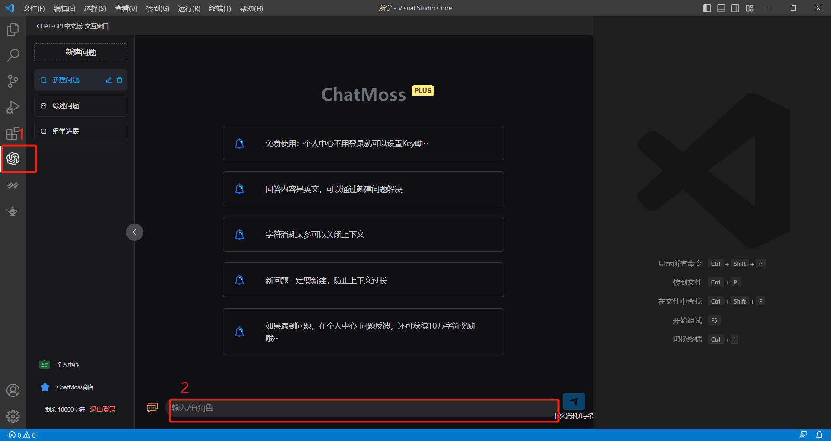The height and width of the screenshot is (441, 831).
Task: Click the feedback icon in status bar
Action: [x=803, y=435]
